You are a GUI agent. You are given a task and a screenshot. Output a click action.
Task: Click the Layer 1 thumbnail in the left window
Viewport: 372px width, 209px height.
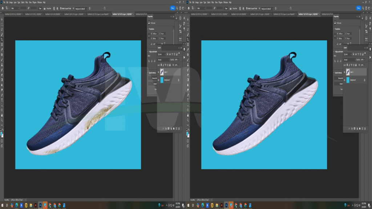[162, 72]
